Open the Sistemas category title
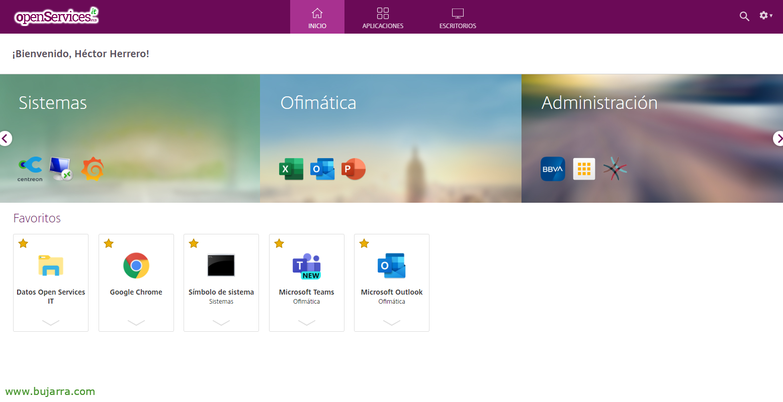The height and width of the screenshot is (402, 783). tap(53, 103)
